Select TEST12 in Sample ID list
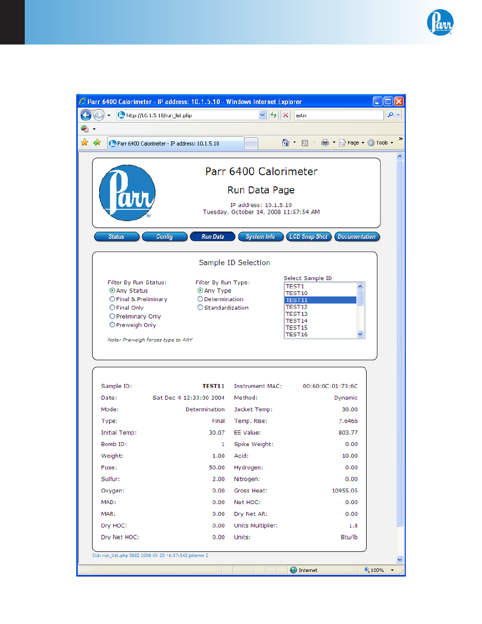This screenshot has height=624, width=482. coord(320,307)
